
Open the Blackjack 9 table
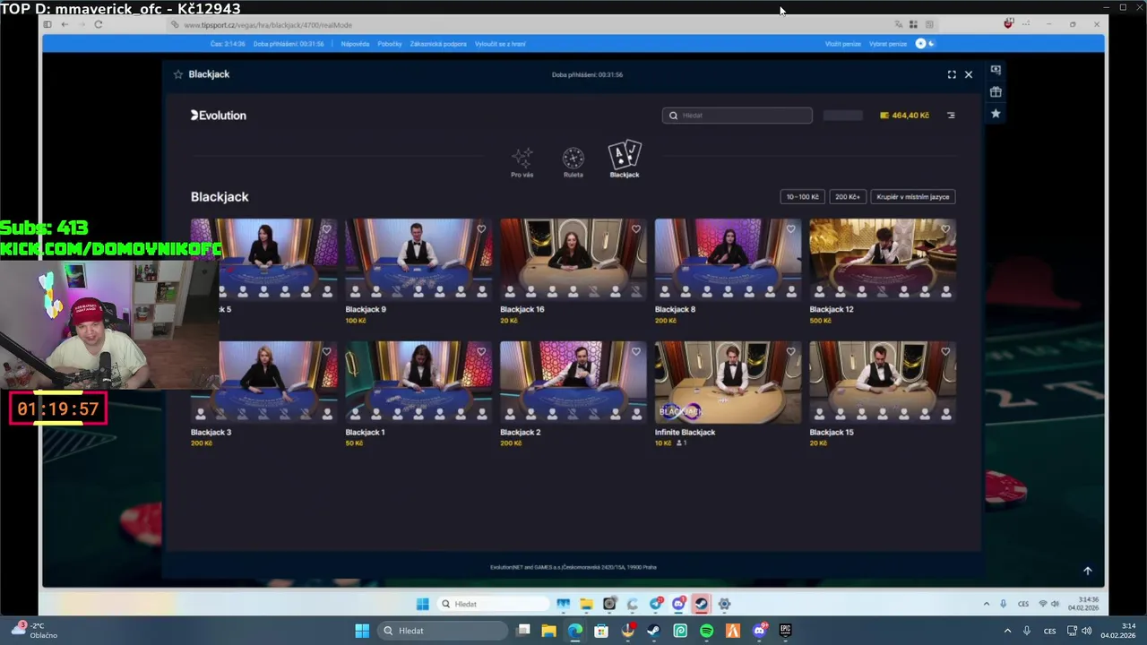coord(418,259)
